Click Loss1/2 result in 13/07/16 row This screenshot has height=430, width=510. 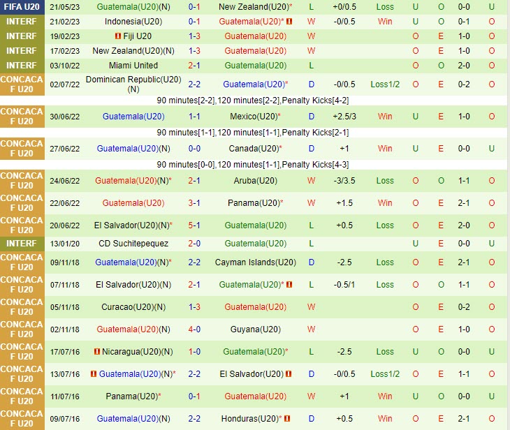[x=385, y=373]
